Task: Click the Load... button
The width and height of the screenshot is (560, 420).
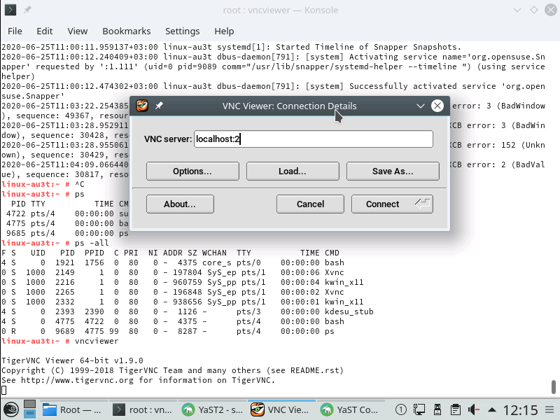Action: pyautogui.click(x=293, y=171)
